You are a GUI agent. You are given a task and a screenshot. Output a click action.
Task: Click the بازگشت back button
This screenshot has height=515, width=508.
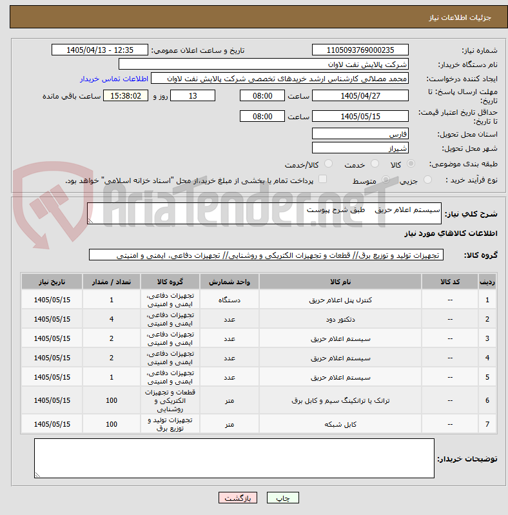[x=238, y=498]
